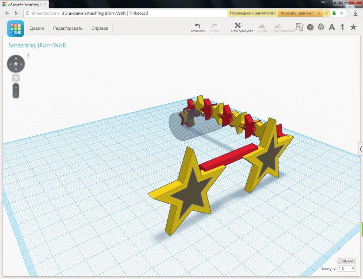Close the translation bar
The width and height of the screenshot is (363, 279).
(326, 13)
